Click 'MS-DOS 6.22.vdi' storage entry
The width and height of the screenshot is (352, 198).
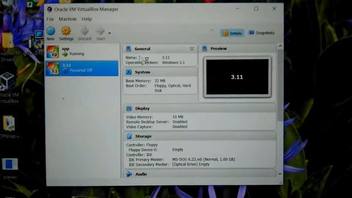[204, 159]
